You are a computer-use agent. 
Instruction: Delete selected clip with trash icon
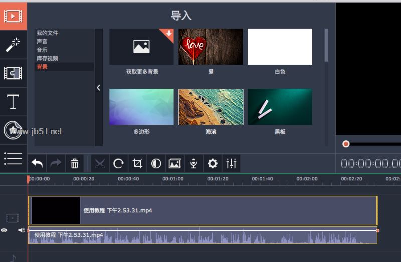click(74, 163)
